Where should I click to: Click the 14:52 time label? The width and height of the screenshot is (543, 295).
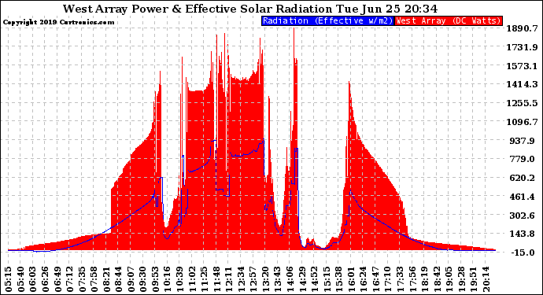point(315,279)
